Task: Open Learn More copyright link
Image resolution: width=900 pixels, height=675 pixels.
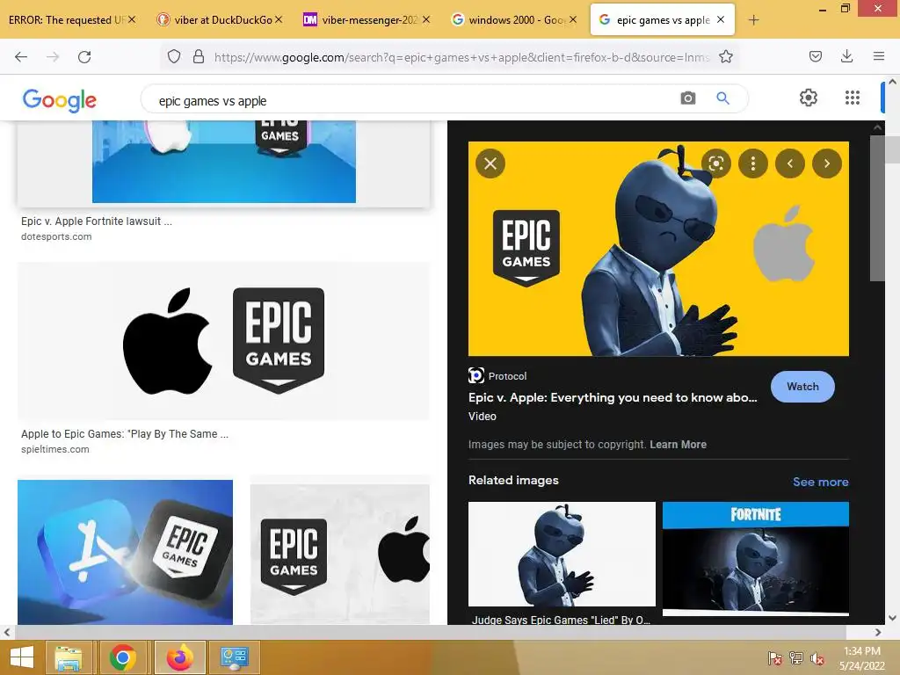Action: click(x=678, y=444)
